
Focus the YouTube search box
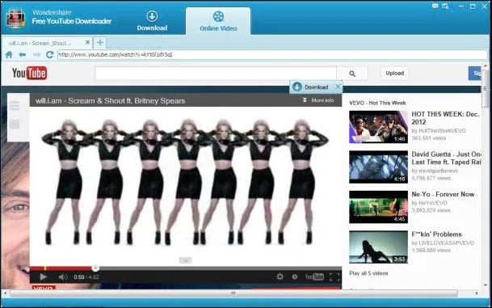pyautogui.click(x=216, y=74)
